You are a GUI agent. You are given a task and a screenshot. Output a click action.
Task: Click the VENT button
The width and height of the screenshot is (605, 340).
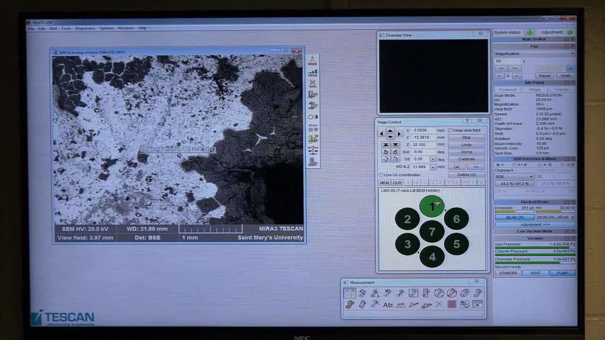535,273
